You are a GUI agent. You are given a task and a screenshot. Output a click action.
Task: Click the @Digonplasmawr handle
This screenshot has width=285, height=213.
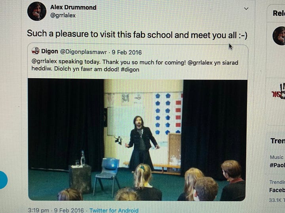pos(84,52)
